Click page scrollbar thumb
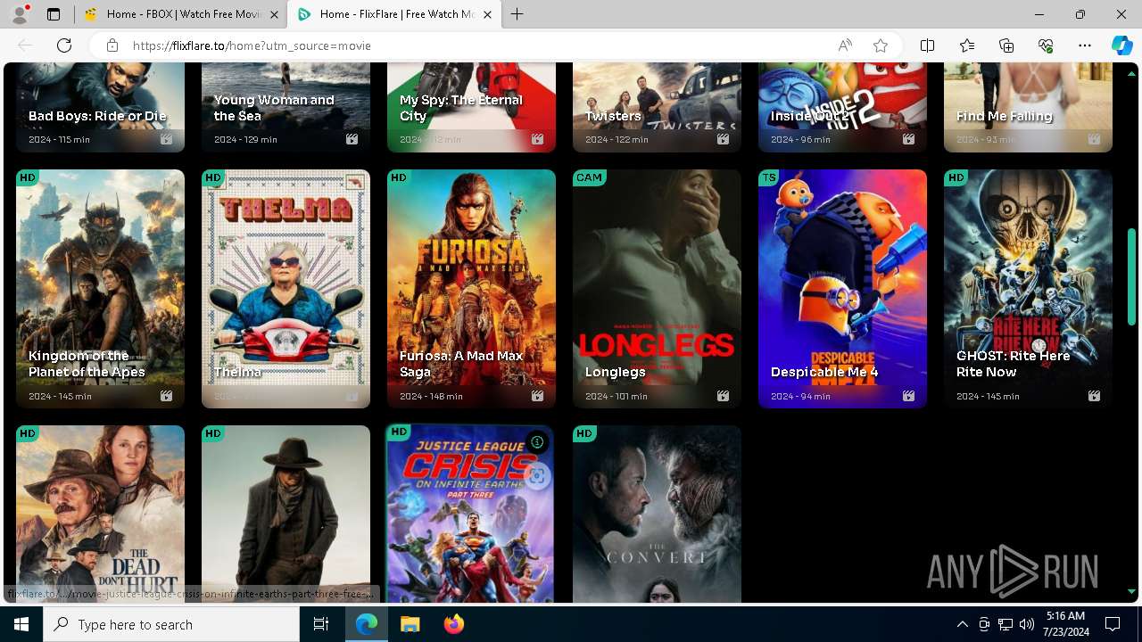Viewport: 1142px width, 642px height. pos(1131,276)
